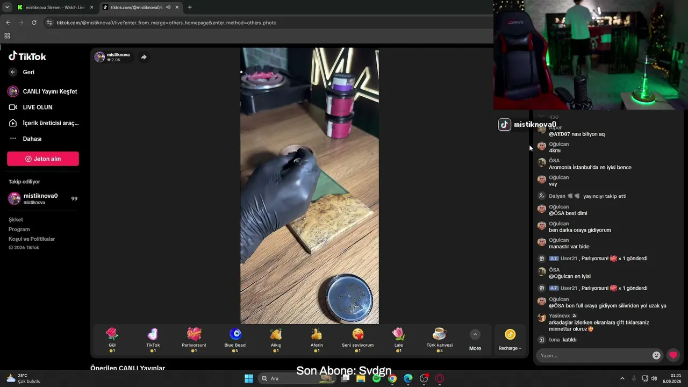Open ÖSA's avatar beside the Aromonia message
688x387 pixels.
(542, 162)
